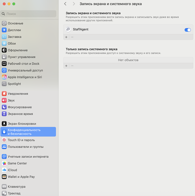This screenshot has width=195, height=196.
Task: Click the Displays (Дисплеи) sidebar icon
Action: pyautogui.click(x=4, y=30)
